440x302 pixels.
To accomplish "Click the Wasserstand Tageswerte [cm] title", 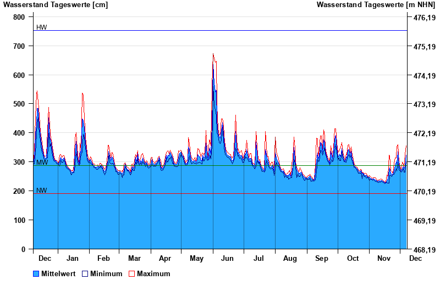I will point(56,5).
